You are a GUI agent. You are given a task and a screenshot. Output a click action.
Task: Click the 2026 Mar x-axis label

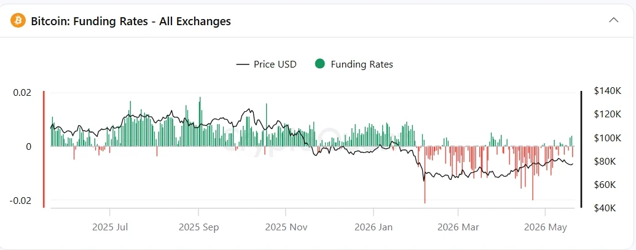click(458, 227)
